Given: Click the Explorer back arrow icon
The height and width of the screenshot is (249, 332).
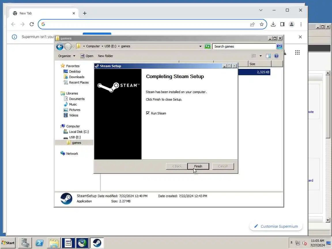Looking at the screenshot, I should pyautogui.click(x=60, y=46).
